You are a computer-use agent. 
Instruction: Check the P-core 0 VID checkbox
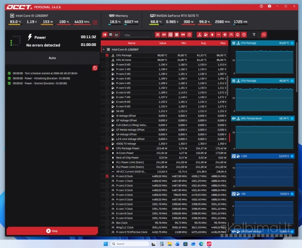(x=107, y=64)
